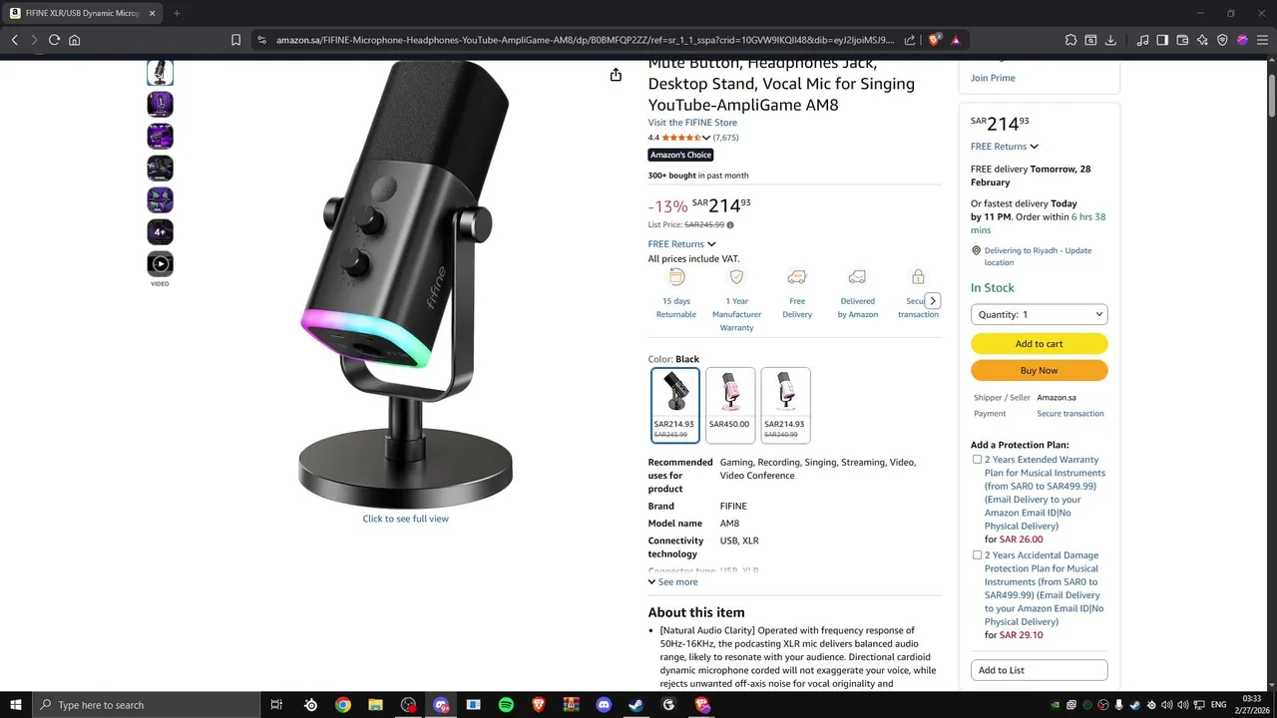Go to the browser home icon
Screen dimensions: 1277x718
(75, 40)
